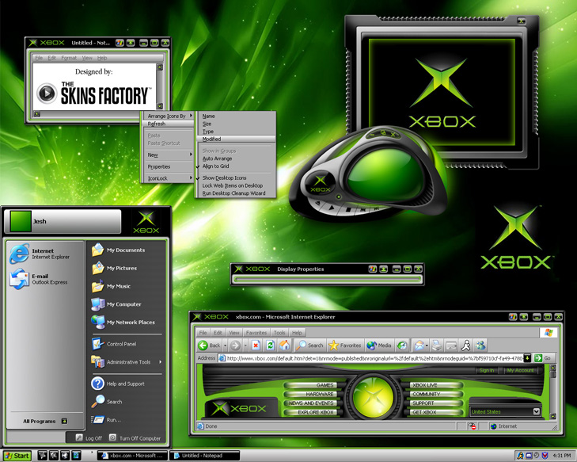Click the Messenger buddies icon in IE toolbar
The height and width of the screenshot is (462, 577).
pos(480,346)
